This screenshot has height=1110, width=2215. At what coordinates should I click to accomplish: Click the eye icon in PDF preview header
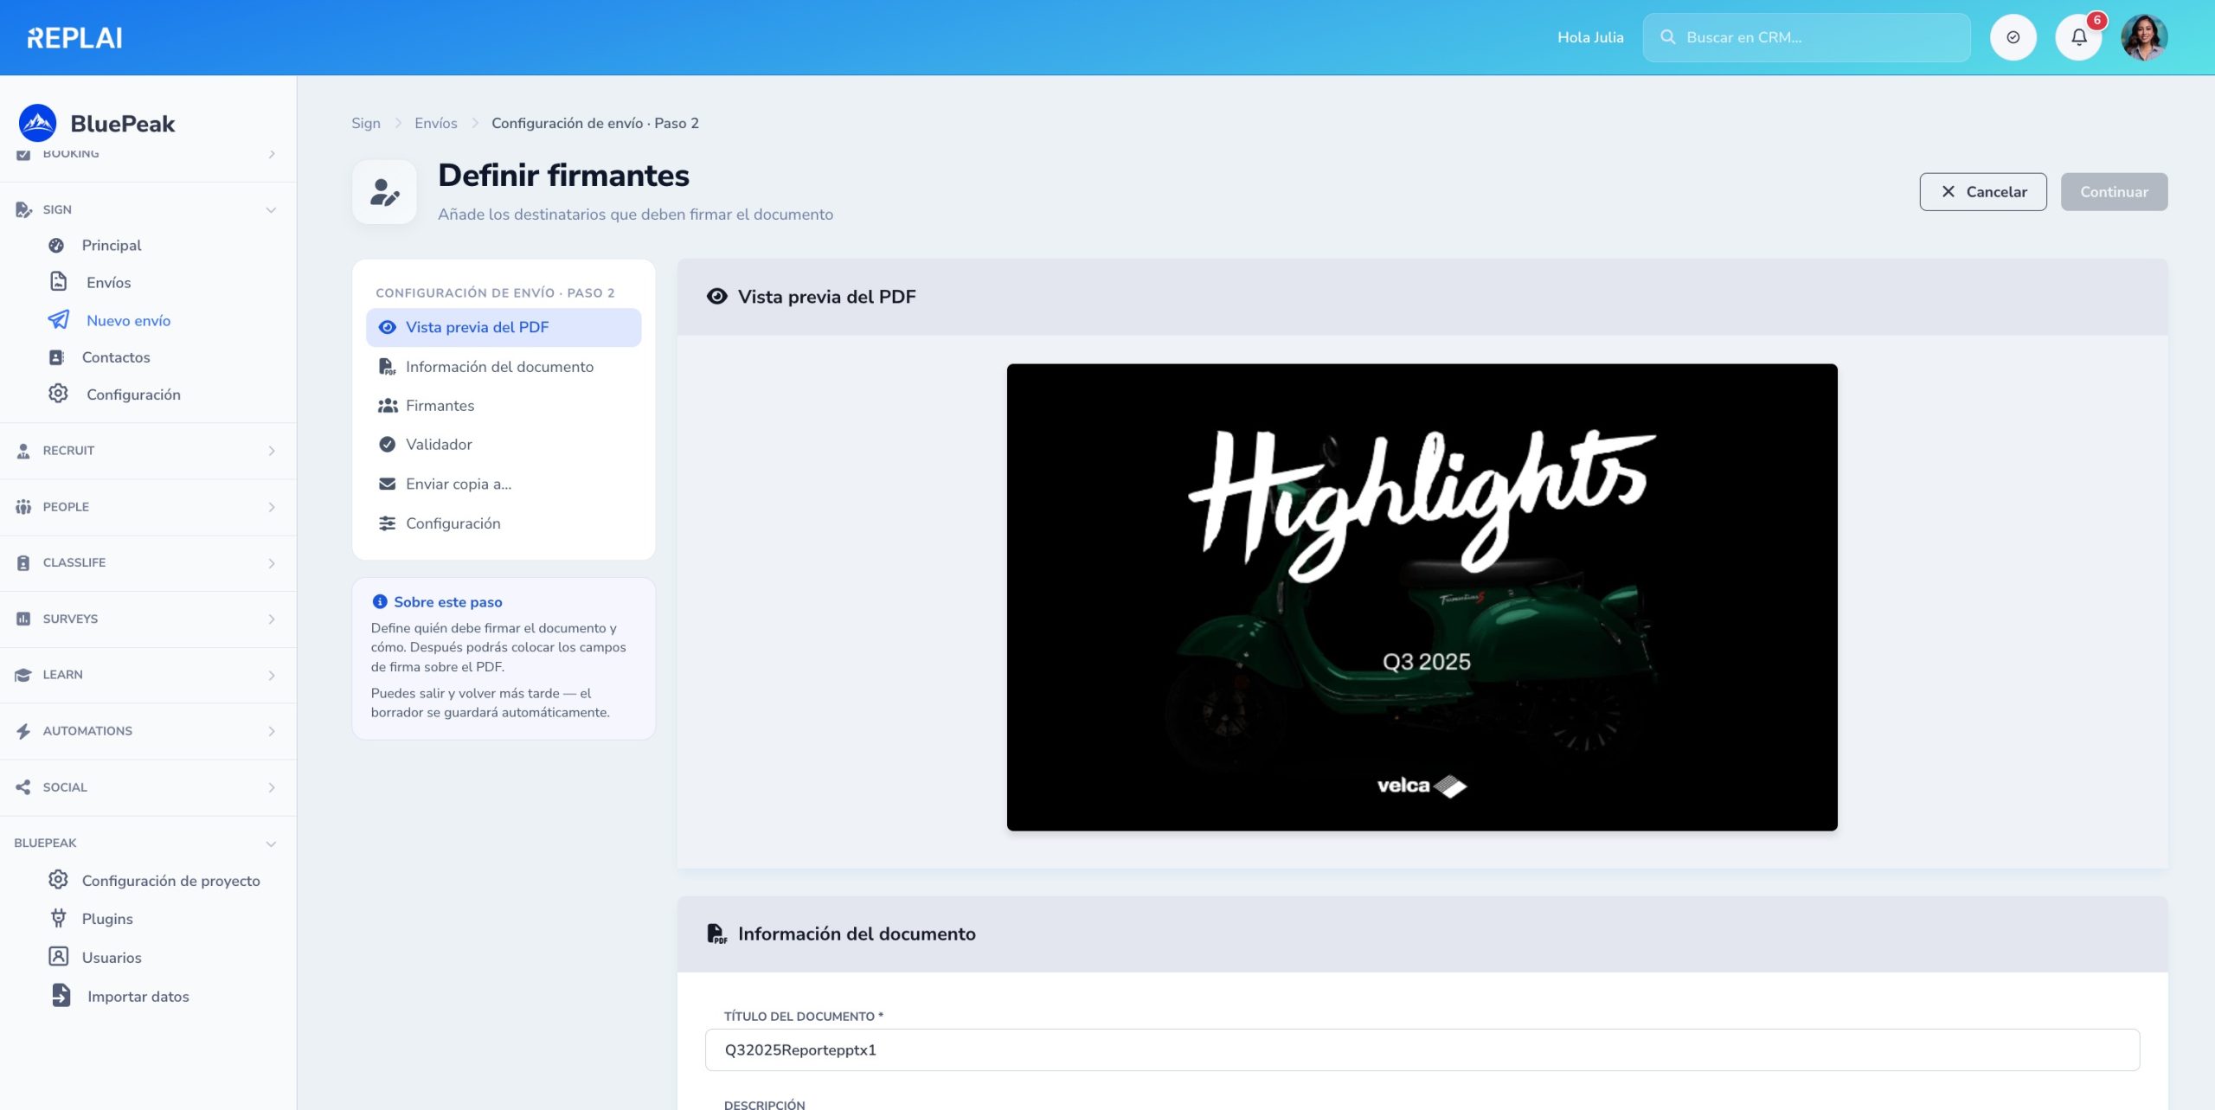click(x=716, y=296)
